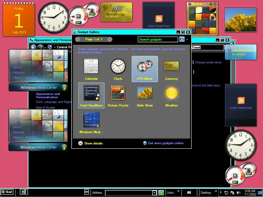Open the running taskbar window button beside Start

pyautogui.click(x=24, y=192)
